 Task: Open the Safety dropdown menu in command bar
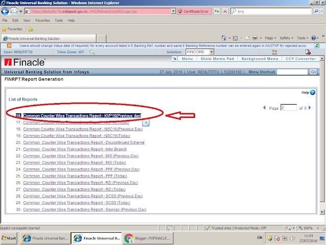(x=286, y=38)
